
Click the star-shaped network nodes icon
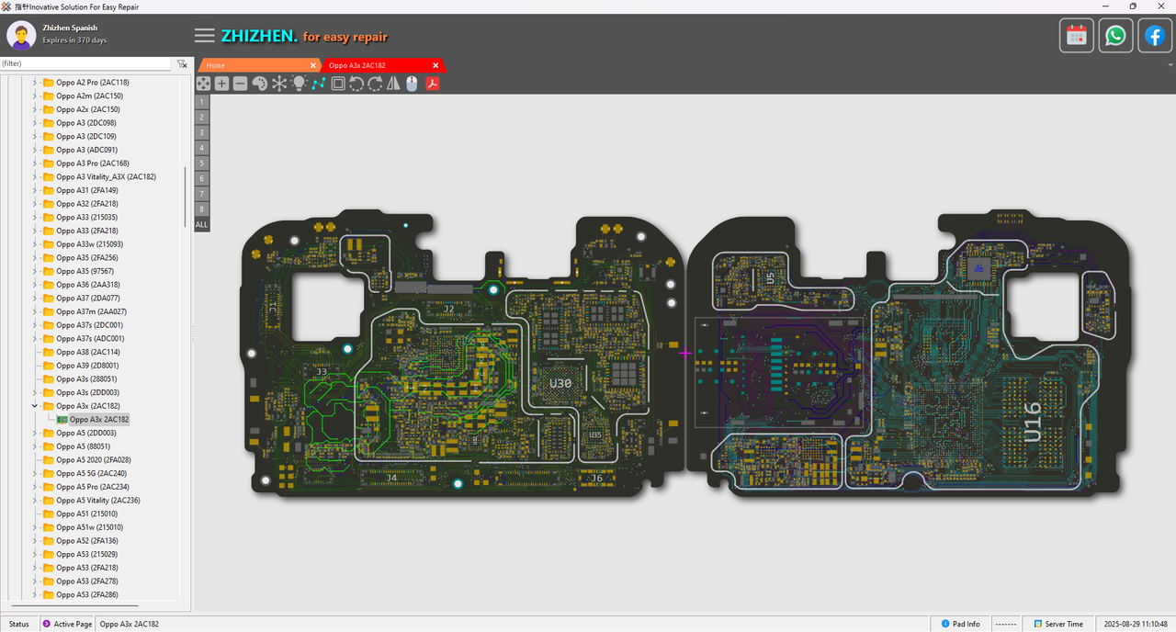[x=279, y=84]
